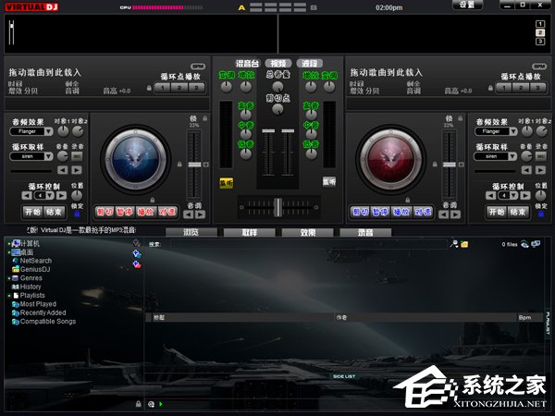555x416 pixels.
Task: Select next sample arrow on left deck
Action: pyautogui.click(x=77, y=170)
